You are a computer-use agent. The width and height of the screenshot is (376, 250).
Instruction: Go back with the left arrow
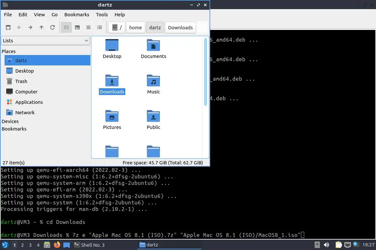(19, 28)
